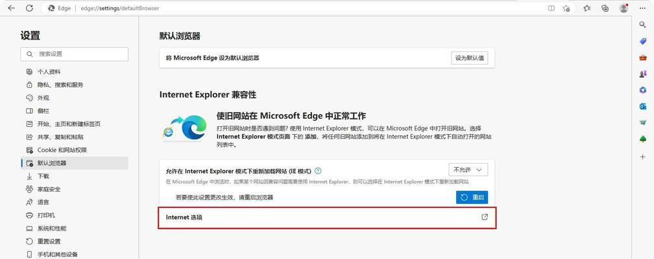The image size is (654, 259).
Task: Open sidebar Games chess piece icon
Action: 643,74
